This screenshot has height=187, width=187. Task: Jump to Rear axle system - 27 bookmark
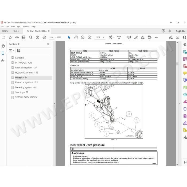point(26,68)
